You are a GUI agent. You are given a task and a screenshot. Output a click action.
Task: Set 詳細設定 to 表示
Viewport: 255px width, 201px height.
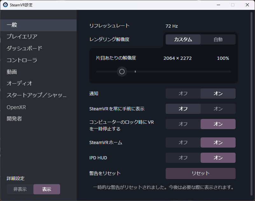(x=47, y=189)
